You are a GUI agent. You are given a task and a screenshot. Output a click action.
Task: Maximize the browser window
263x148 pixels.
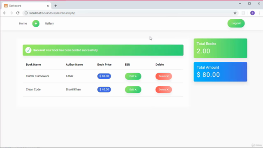249,4
